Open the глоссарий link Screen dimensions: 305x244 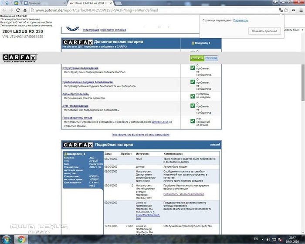(215, 145)
